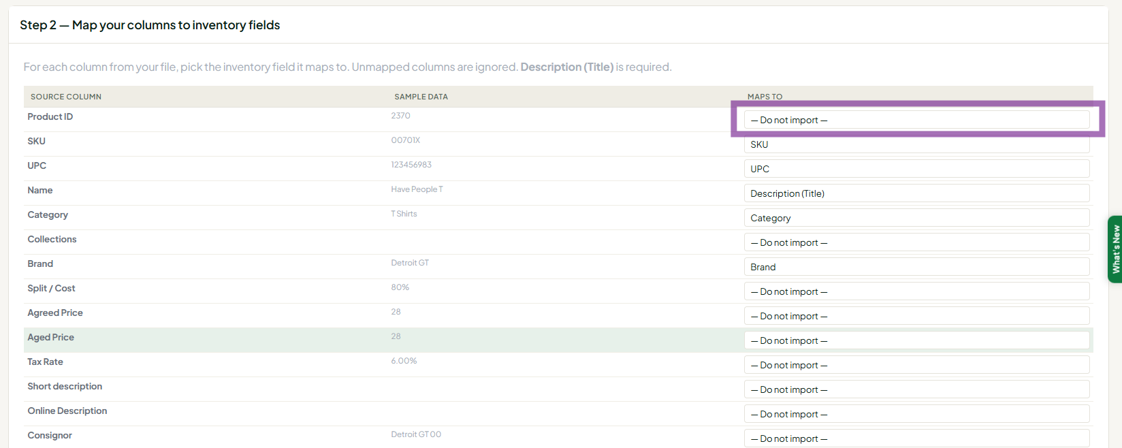The image size is (1122, 448).
Task: Click sample value 28 in Agreed Price row
Action: 396,312
